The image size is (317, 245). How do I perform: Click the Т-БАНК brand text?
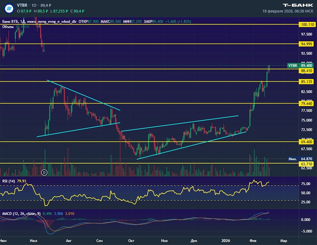[x=298, y=5]
